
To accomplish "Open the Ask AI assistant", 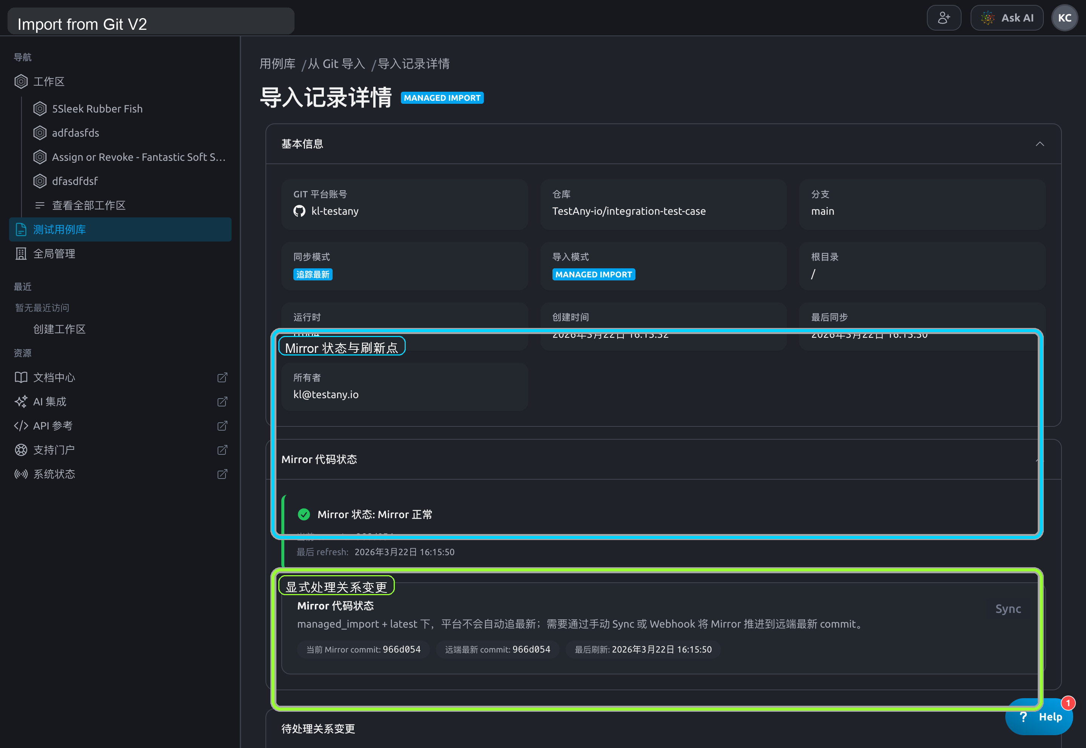I will [1007, 18].
